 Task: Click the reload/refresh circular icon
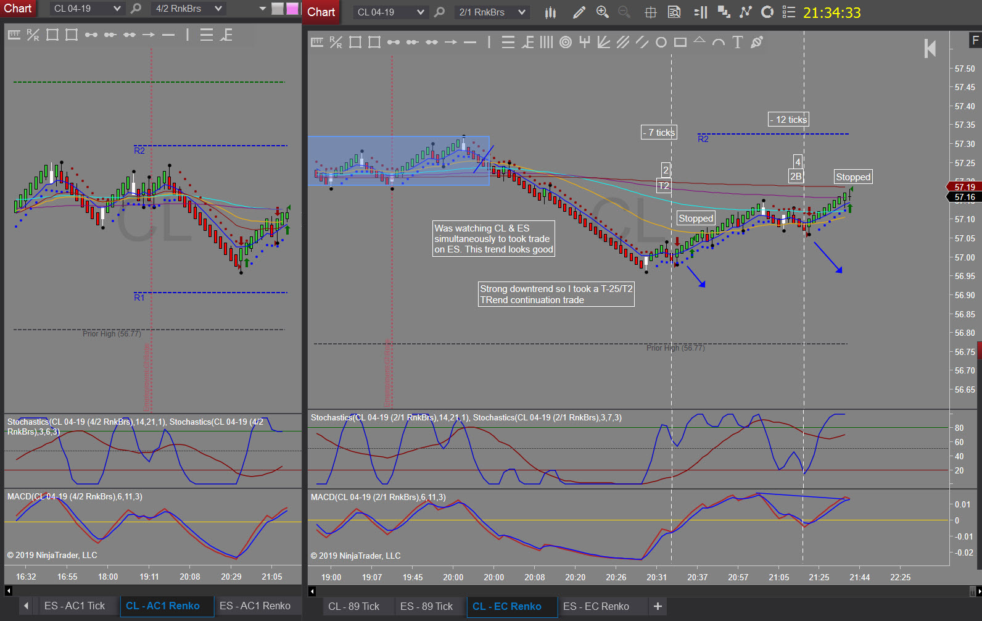click(x=767, y=12)
